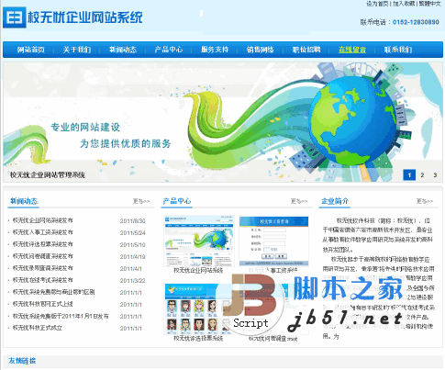Click the date 2011/5/24
445x370 pixels.
pos(133,233)
